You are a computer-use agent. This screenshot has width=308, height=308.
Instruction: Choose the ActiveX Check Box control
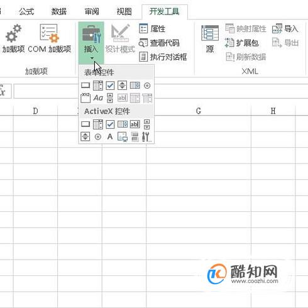pos(110,124)
